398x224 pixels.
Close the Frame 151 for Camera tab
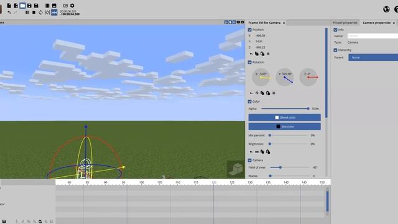point(284,23)
